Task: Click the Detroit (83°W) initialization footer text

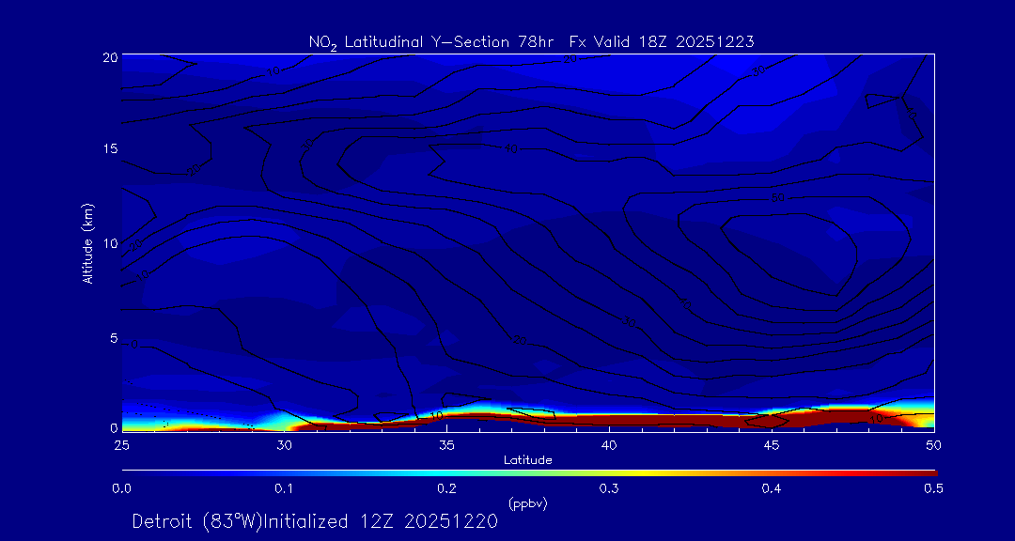Action: click(x=315, y=521)
